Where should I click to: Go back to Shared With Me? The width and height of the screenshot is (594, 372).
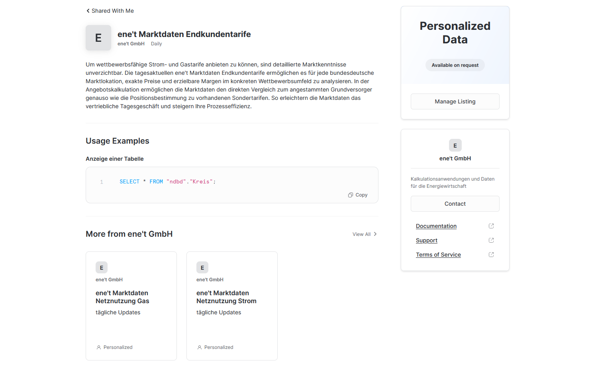[x=110, y=11]
